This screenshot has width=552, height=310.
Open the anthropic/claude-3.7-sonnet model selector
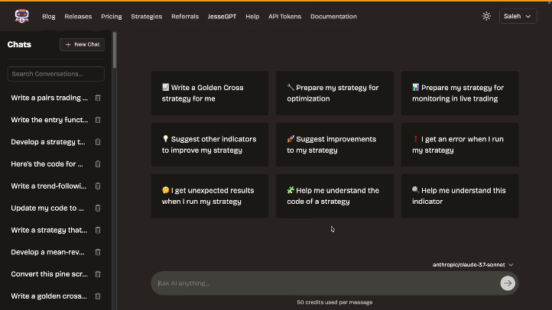472,265
